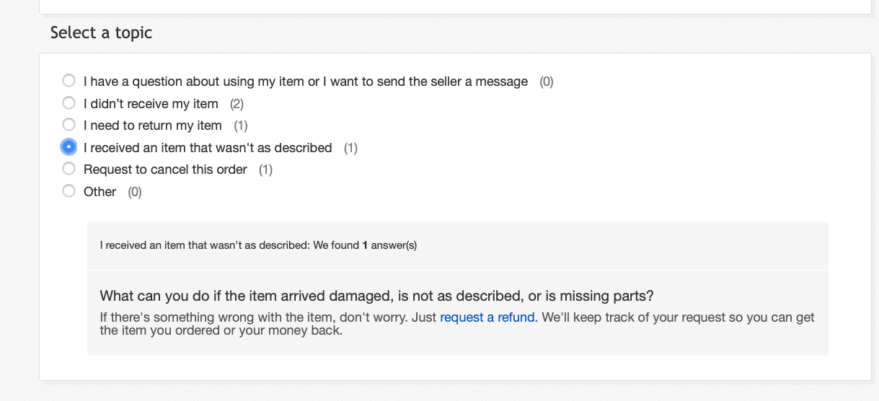Select the question about using my item radio button
This screenshot has height=401, width=879.
[69, 81]
